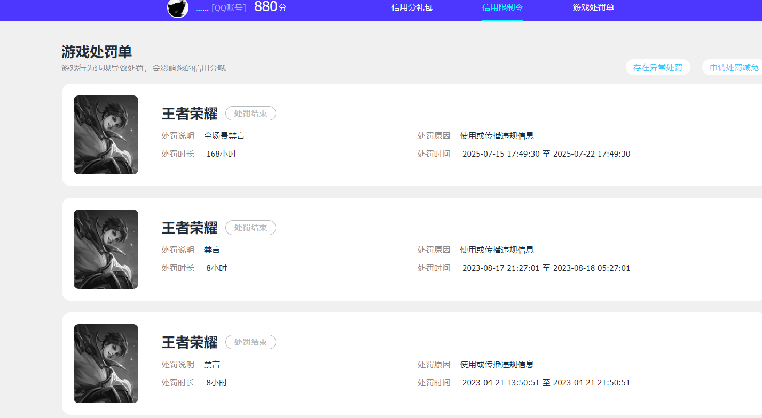This screenshot has width=762, height=418.
Task: Click the 处罚结束 badge on the first record
Action: pos(250,113)
